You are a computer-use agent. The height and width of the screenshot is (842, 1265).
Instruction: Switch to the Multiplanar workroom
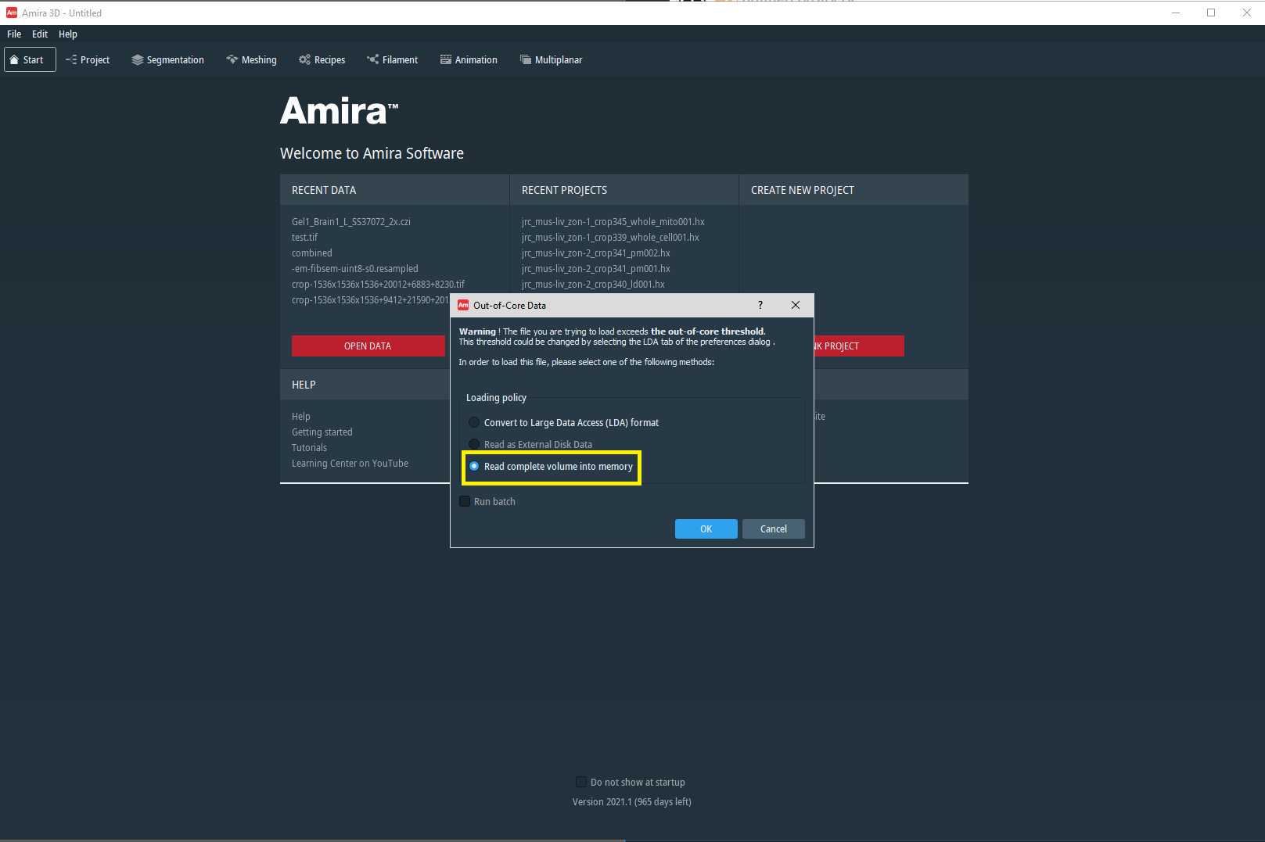(x=551, y=59)
